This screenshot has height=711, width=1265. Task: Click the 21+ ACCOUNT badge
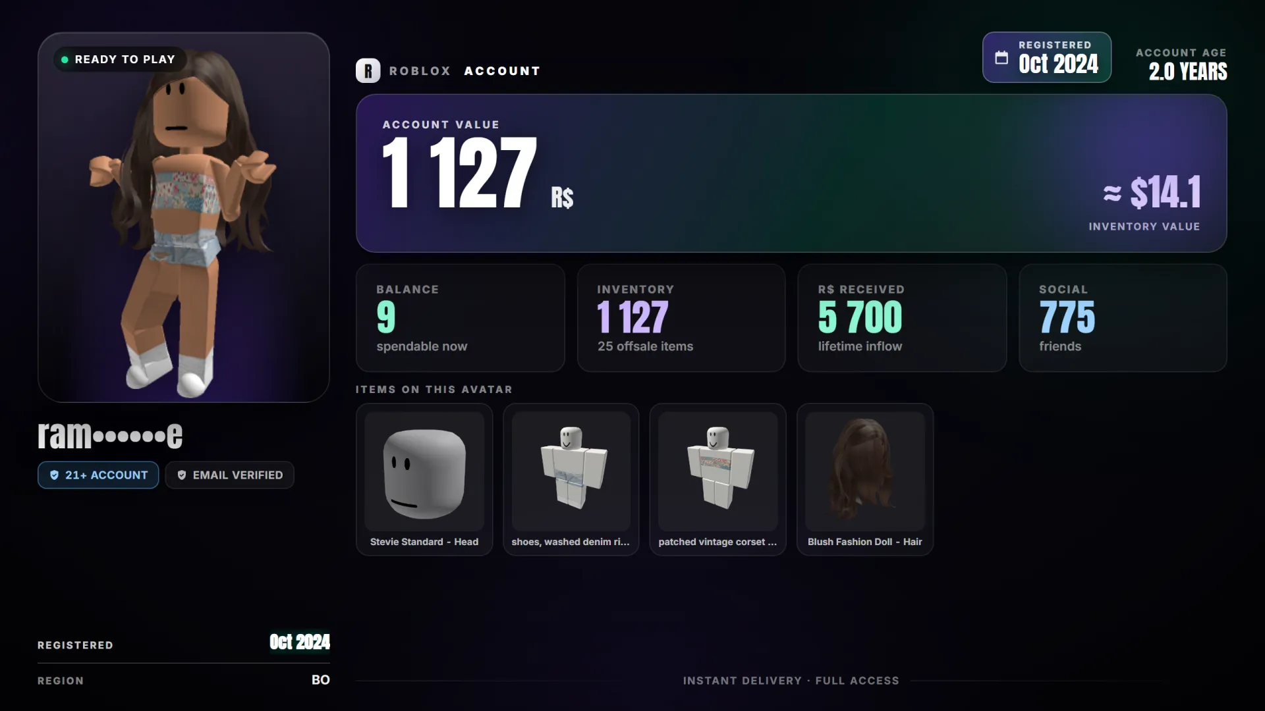coord(98,475)
